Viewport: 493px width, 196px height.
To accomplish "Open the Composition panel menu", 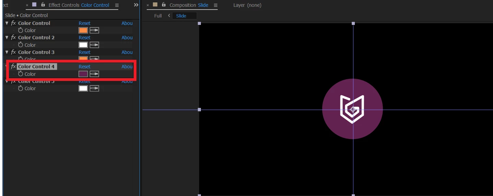I will tap(215, 5).
